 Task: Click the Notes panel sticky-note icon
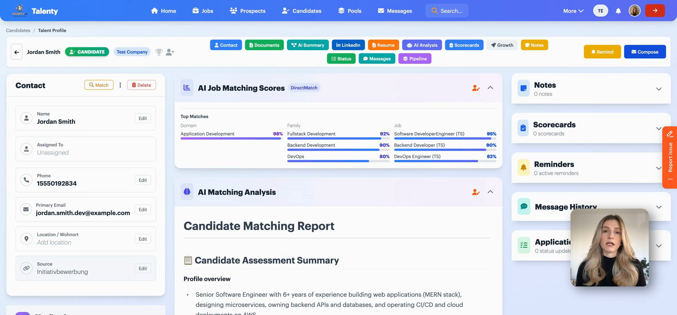tap(524, 88)
